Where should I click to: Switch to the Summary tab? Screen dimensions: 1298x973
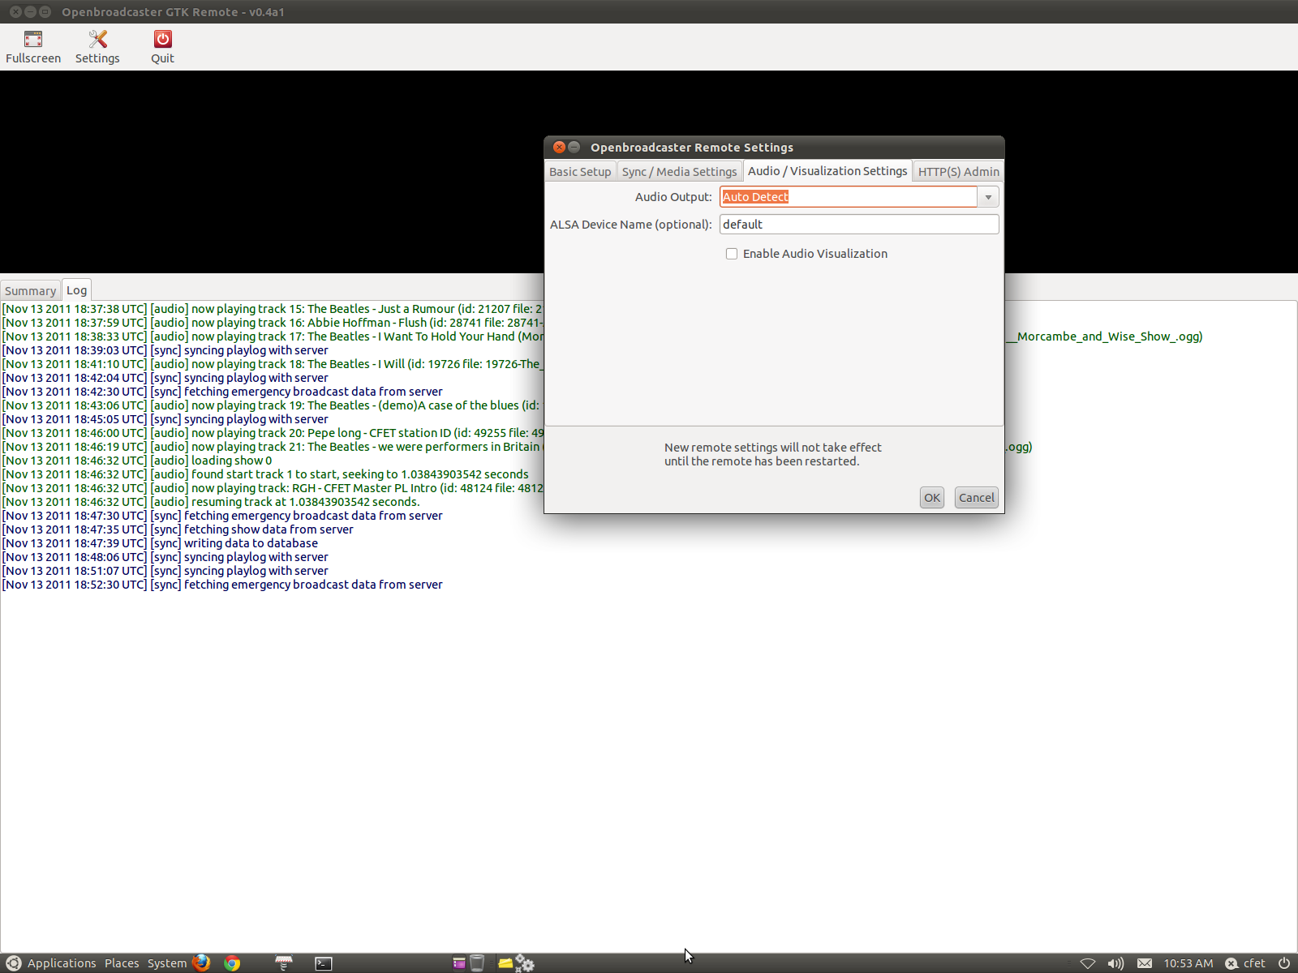31,291
